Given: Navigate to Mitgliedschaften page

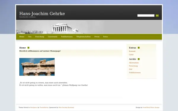Looking at the screenshot, I should pos(83,37).
